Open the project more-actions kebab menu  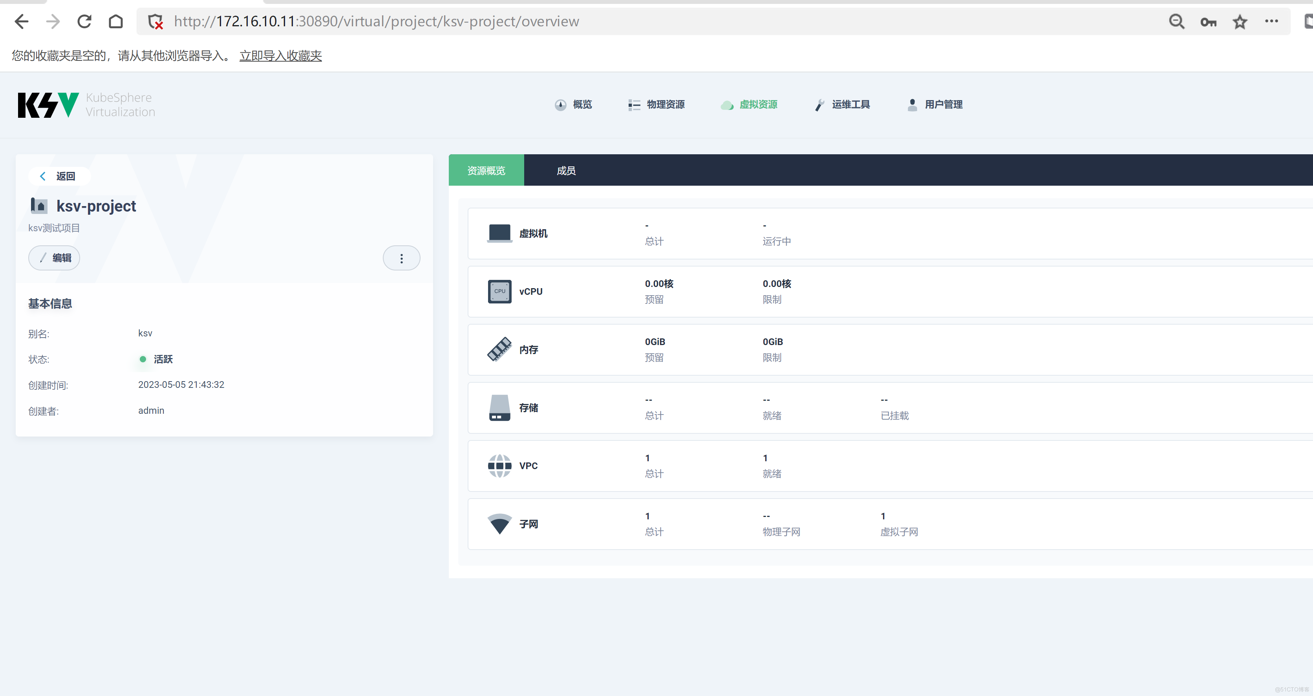[x=402, y=258]
